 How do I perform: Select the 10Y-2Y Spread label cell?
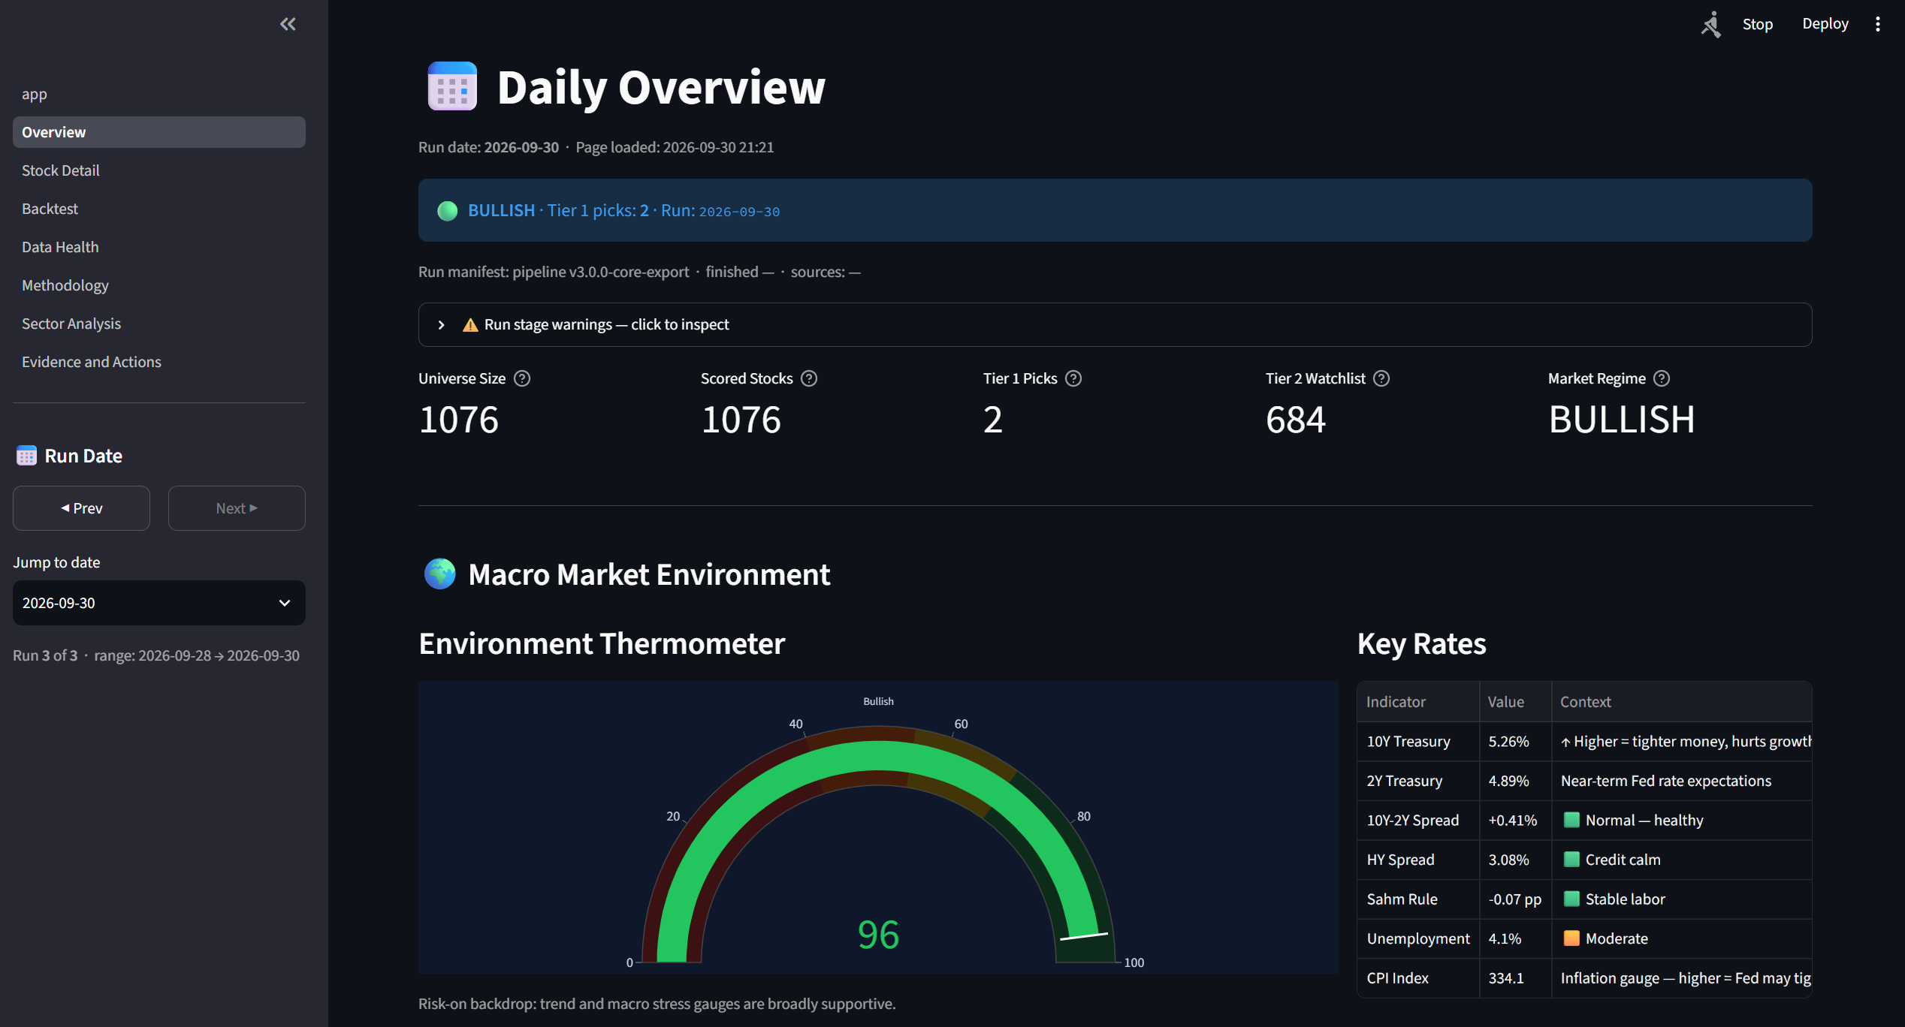[x=1418, y=821]
